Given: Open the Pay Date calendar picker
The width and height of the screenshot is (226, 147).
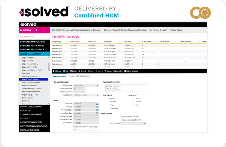Looking at the screenshot, I should 97,107.
